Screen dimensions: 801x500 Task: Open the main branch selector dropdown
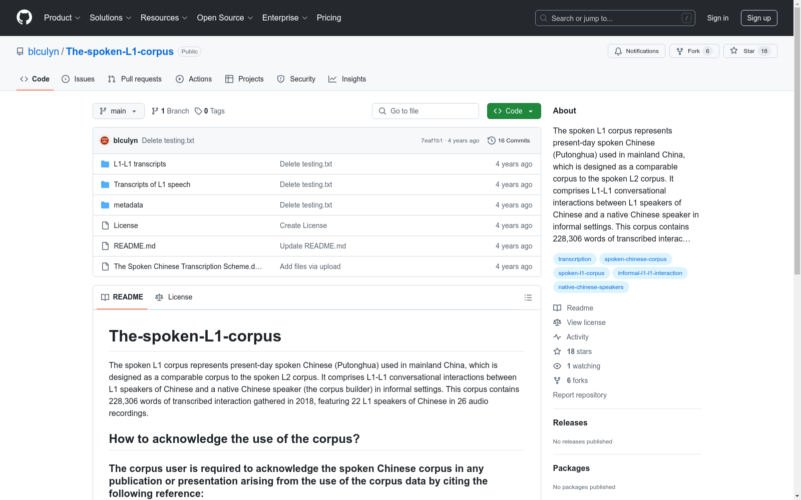(x=119, y=111)
